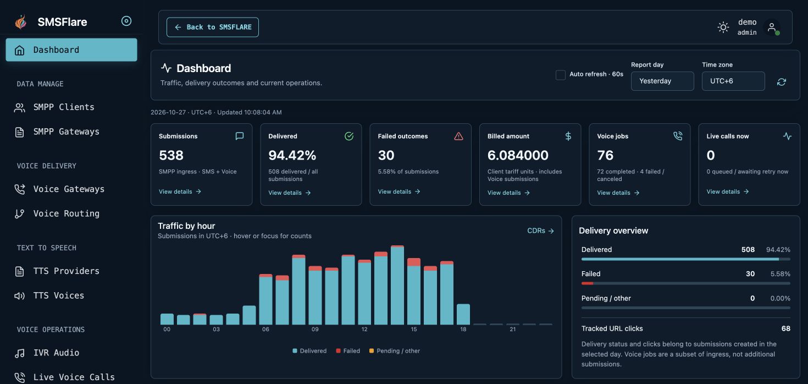Click the IVR Audio music note icon
808x384 pixels.
pyautogui.click(x=20, y=353)
